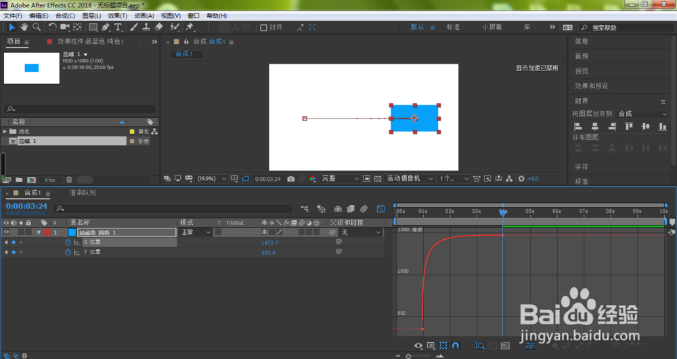This screenshot has width=677, height=359.
Task: Toggle transparency grid in viewer
Action: (377, 179)
